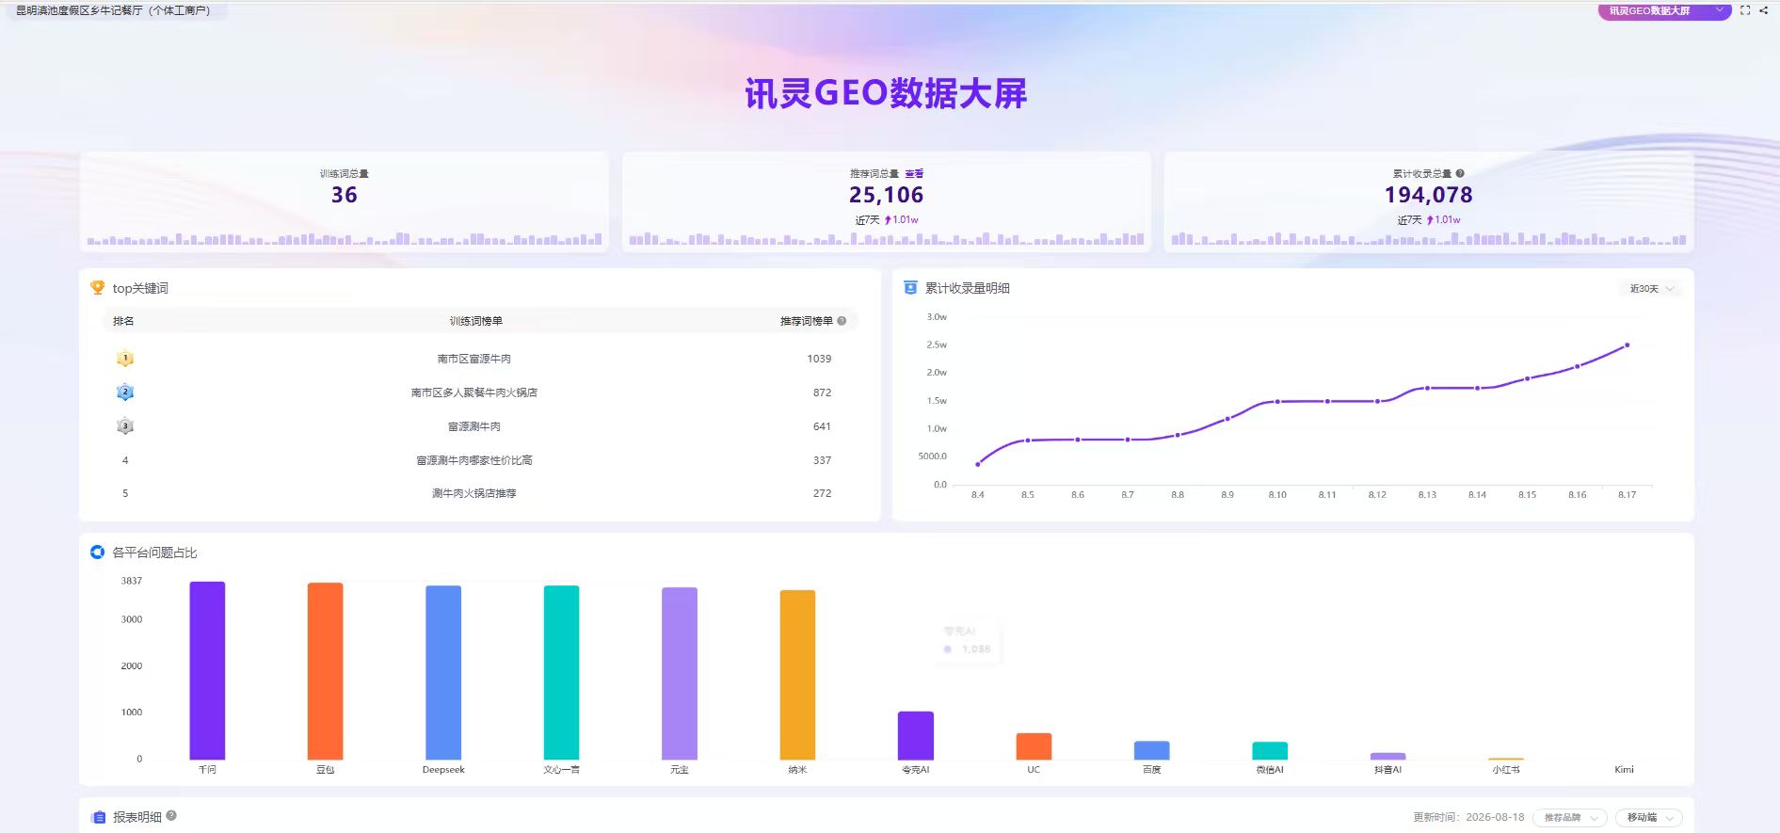Click the 872 recommendation count
The height and width of the screenshot is (833, 1780).
tap(823, 392)
